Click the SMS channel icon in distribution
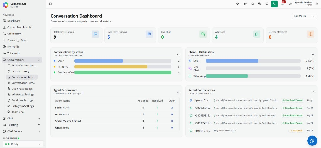321x148 pixels. click(190, 61)
